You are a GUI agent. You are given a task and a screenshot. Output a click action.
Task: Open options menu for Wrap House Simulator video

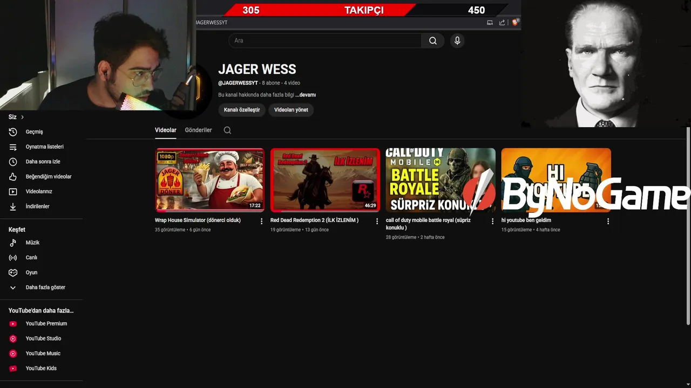[x=262, y=221]
